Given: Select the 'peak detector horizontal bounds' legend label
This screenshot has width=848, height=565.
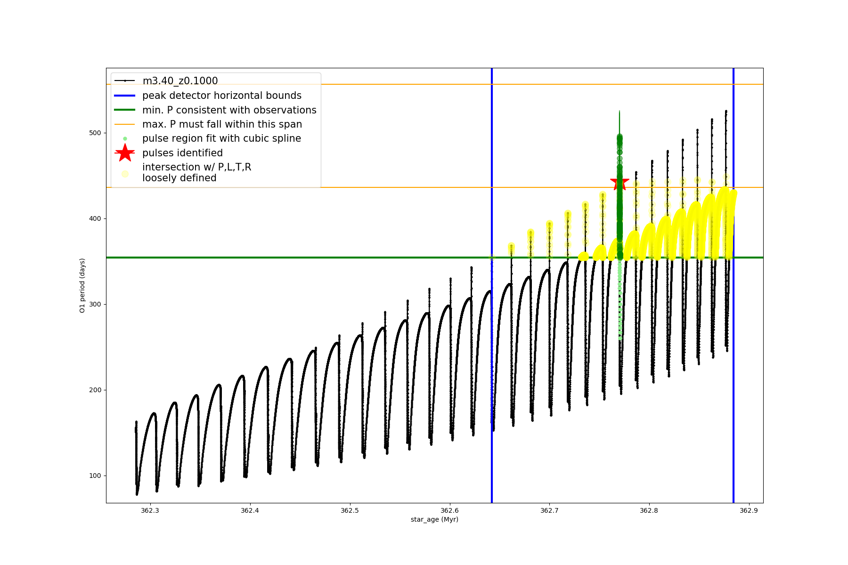Looking at the screenshot, I should pyautogui.click(x=222, y=96).
